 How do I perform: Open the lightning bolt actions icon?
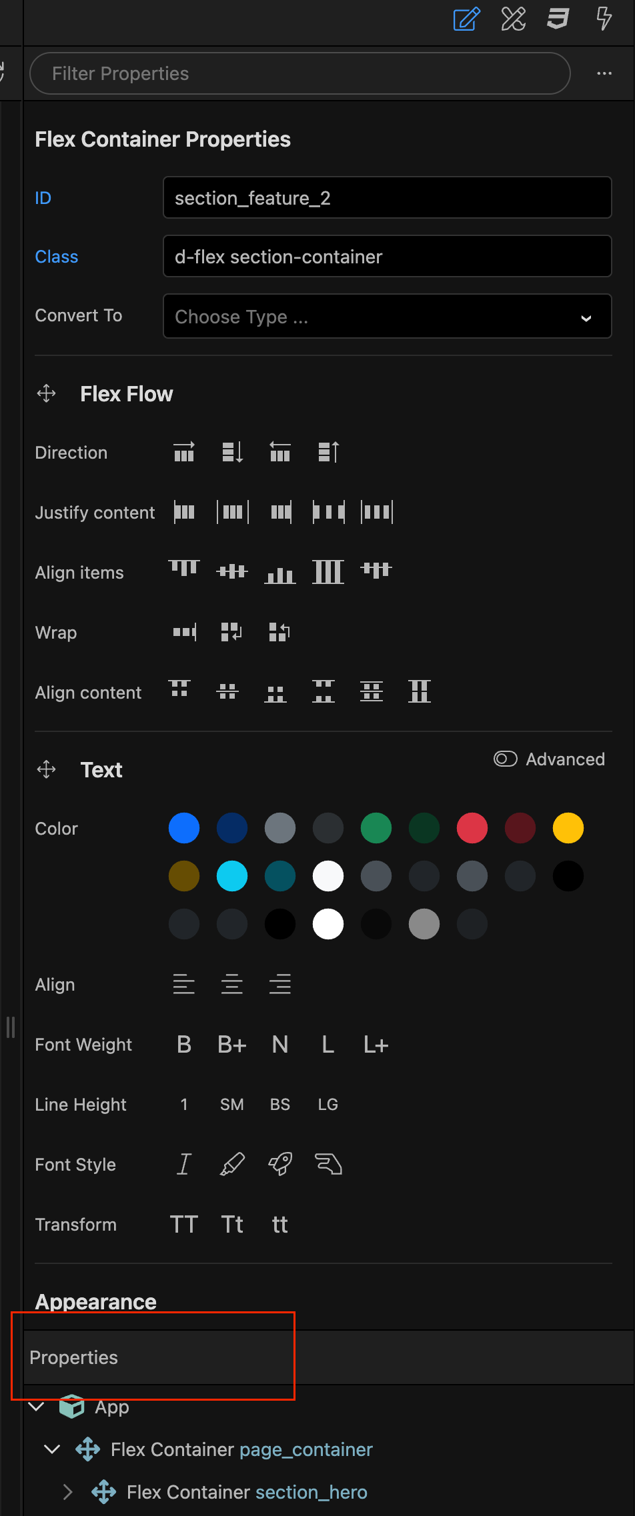[604, 19]
